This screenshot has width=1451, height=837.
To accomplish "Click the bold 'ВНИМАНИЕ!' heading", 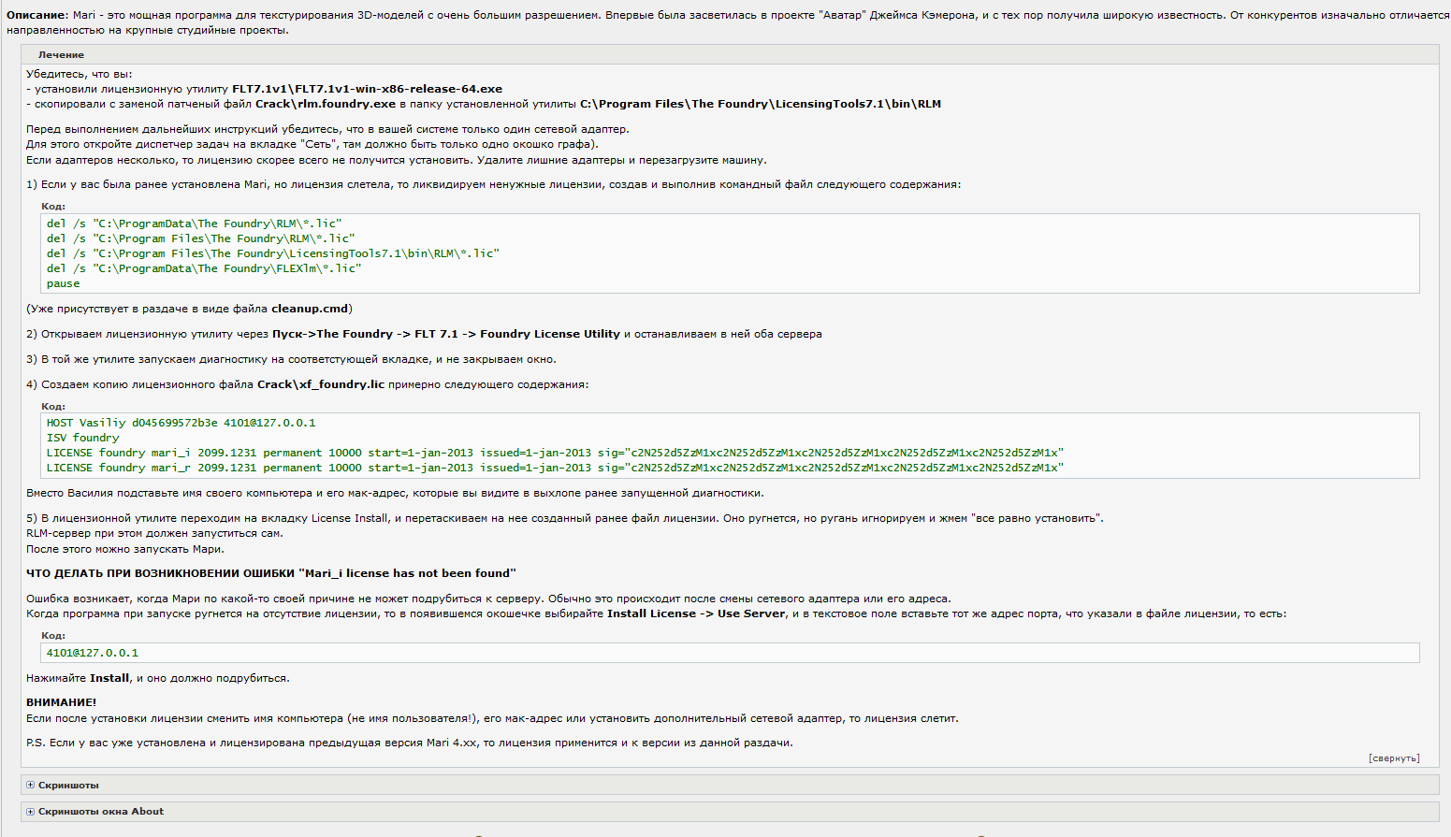I will [x=61, y=702].
